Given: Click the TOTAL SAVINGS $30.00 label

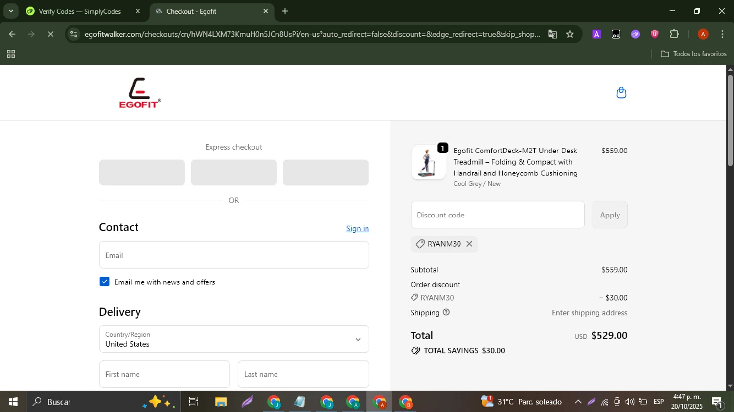Looking at the screenshot, I should (458, 351).
